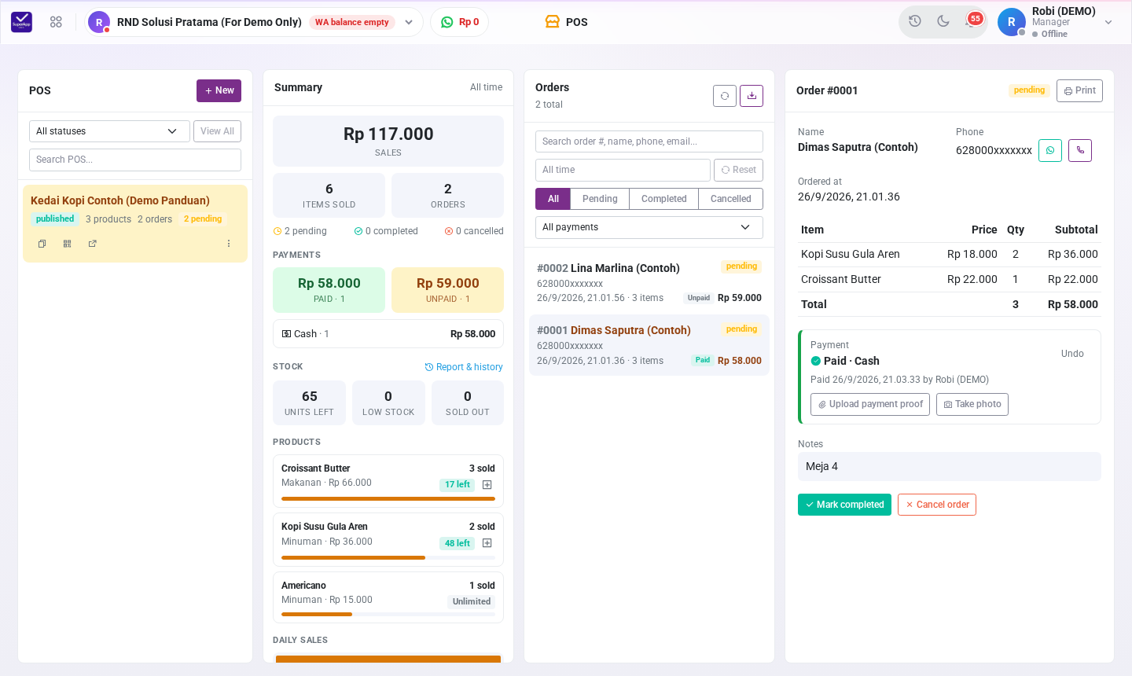Open Kedai Kopi Contoh in new tab
Screen dimensions: 1132x676
pos(93,244)
